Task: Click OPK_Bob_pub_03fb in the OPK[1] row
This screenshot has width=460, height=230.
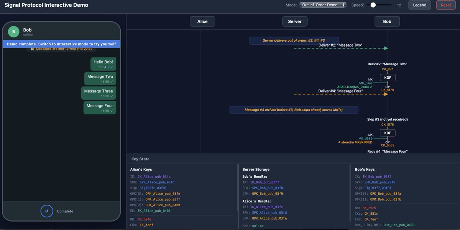Action: 386,199
